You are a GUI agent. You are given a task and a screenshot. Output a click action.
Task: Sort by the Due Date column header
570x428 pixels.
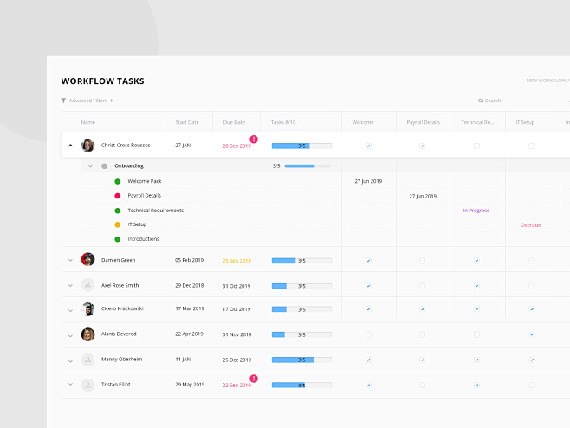pos(234,122)
